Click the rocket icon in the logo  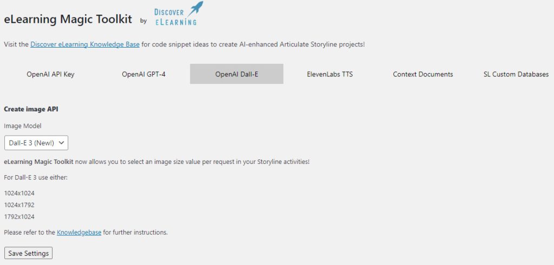[195, 8]
